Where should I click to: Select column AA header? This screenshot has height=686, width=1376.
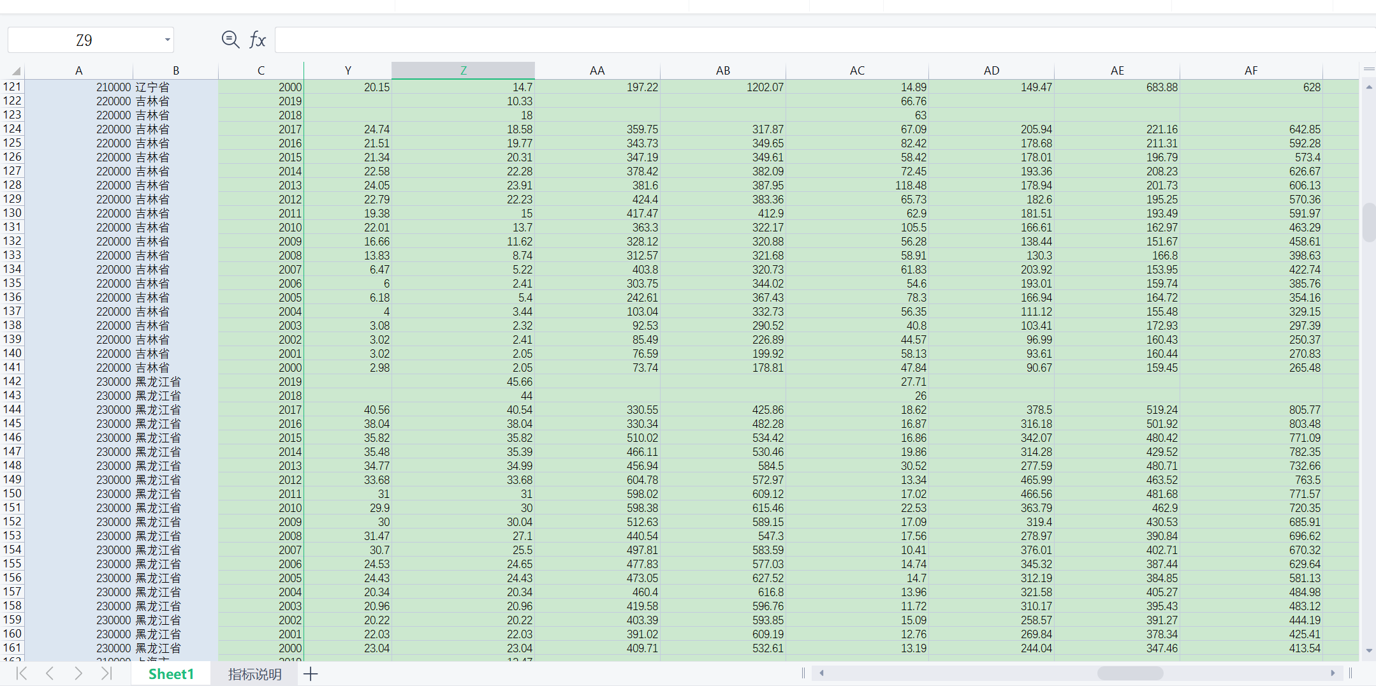click(x=597, y=71)
